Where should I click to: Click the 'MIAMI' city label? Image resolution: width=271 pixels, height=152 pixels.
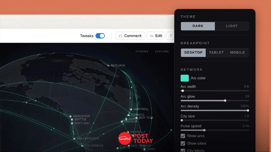point(151,149)
